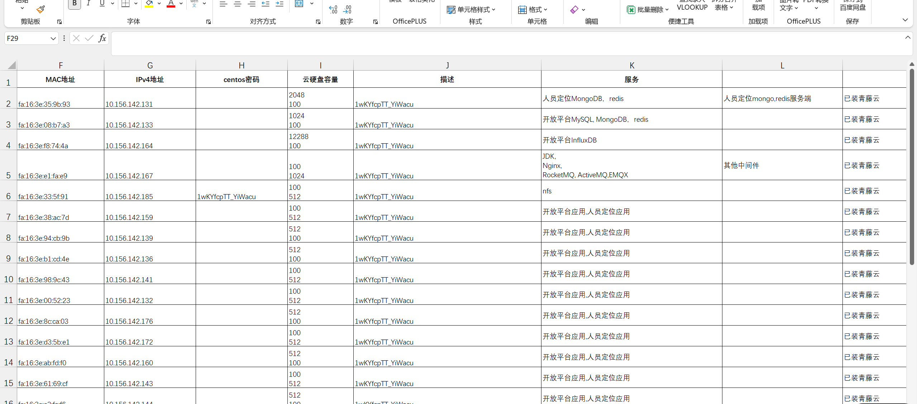Click 保存到百度网盘 button
917x404 pixels.
(852, 5)
